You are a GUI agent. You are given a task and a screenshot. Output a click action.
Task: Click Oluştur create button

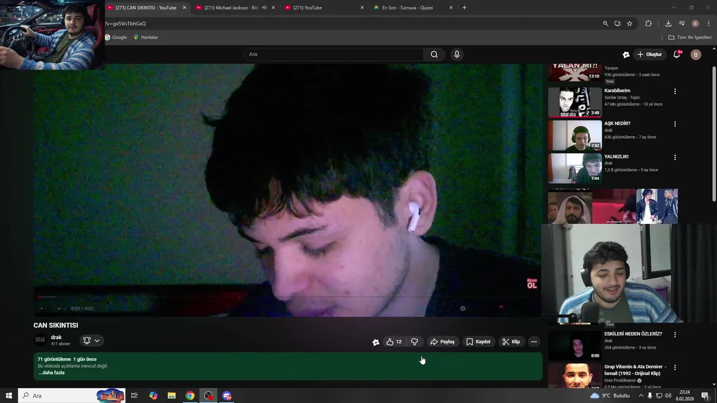pos(649,54)
